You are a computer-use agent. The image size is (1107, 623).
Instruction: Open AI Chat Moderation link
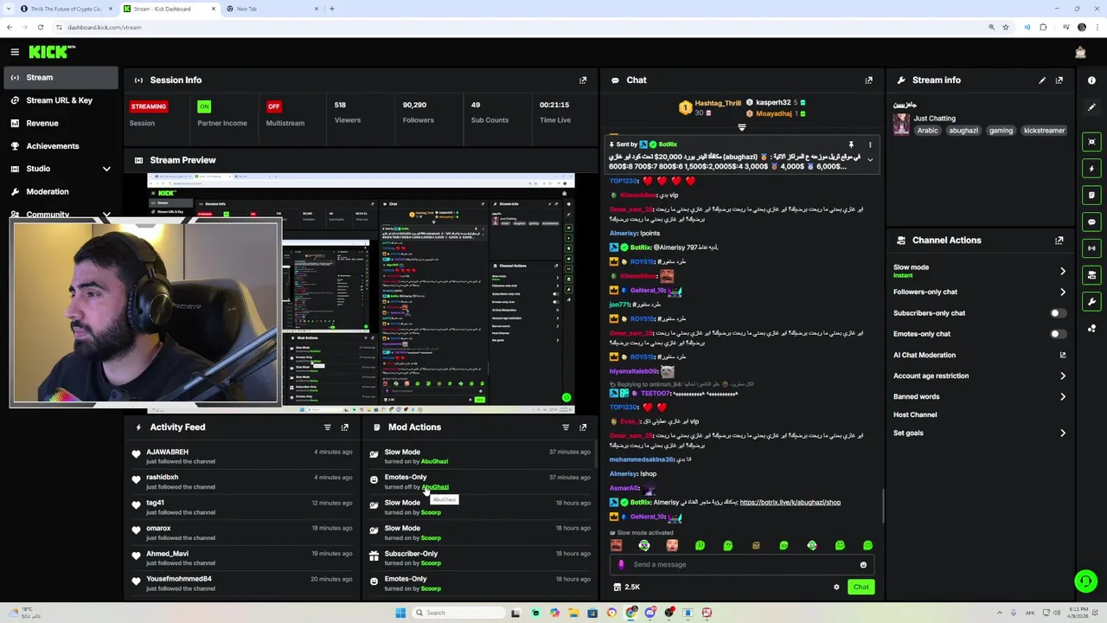(x=1063, y=356)
